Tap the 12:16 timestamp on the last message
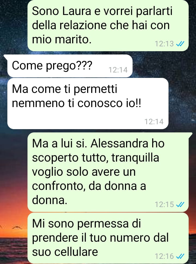Image resolution: width=196 pixels, height=264 pixels. pos(164,256)
